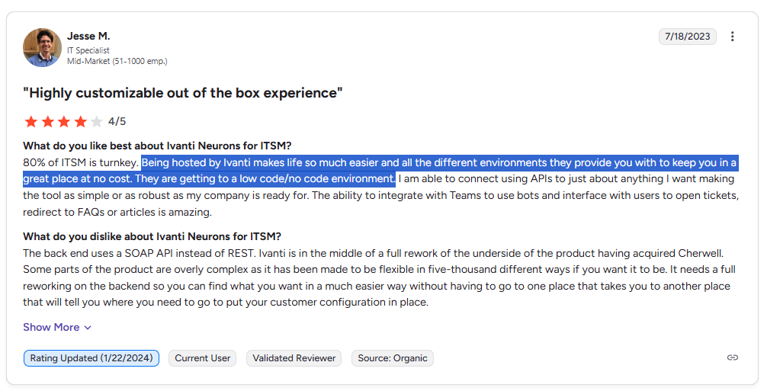
Task: Click reviewer name Jesse M.
Action: tap(88, 36)
